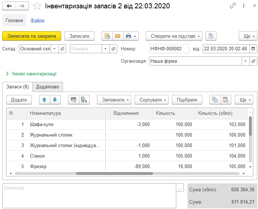Send document by email via envelope icon
258x209 pixels.
tap(118, 36)
